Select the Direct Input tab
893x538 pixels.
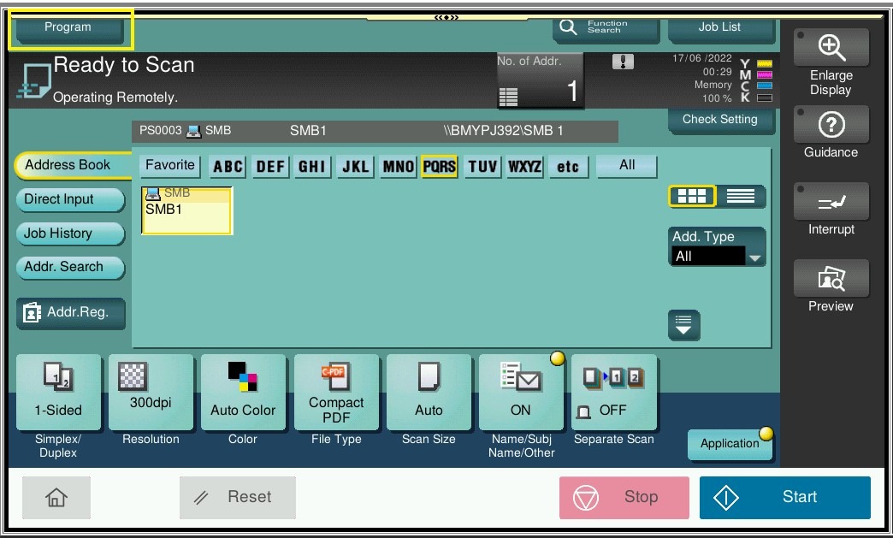[x=69, y=199]
